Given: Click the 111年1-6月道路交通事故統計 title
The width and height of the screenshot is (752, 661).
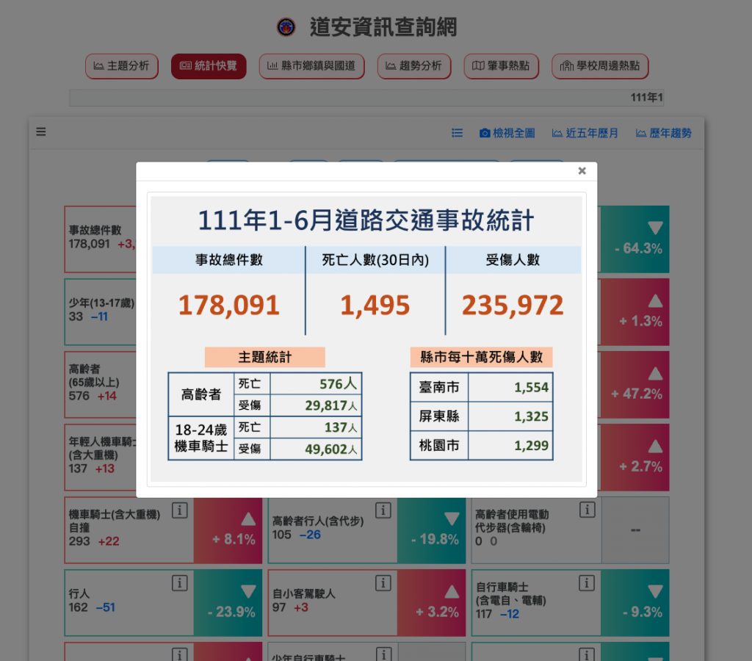Looking at the screenshot, I should coord(366,220).
